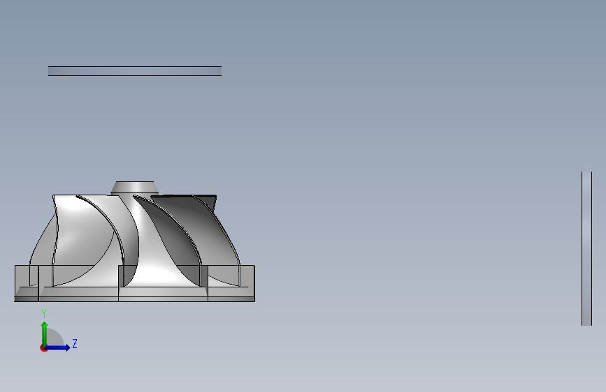The width and height of the screenshot is (606, 392).
Task: Select the horizontal flat plate above the impeller
Action: click(x=135, y=71)
